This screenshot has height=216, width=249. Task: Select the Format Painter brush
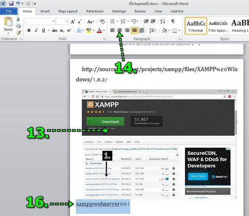pos(18,32)
